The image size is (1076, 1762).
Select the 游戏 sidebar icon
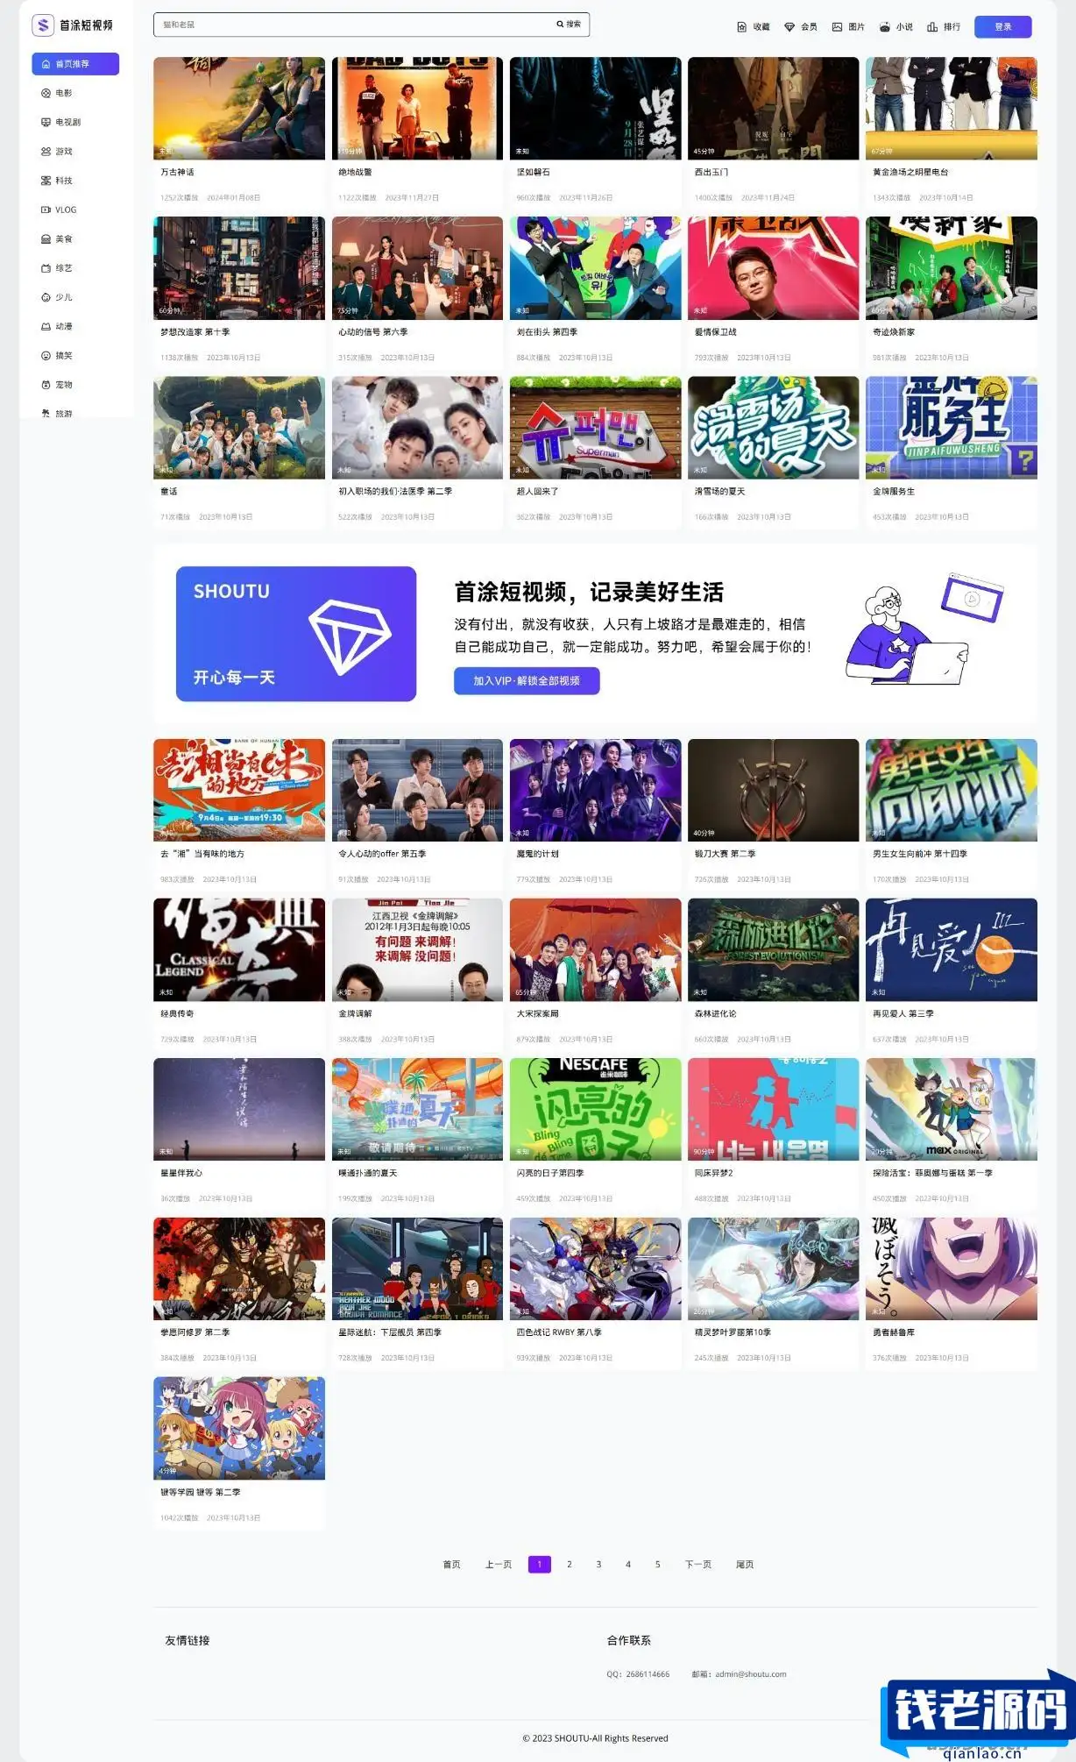tap(46, 152)
